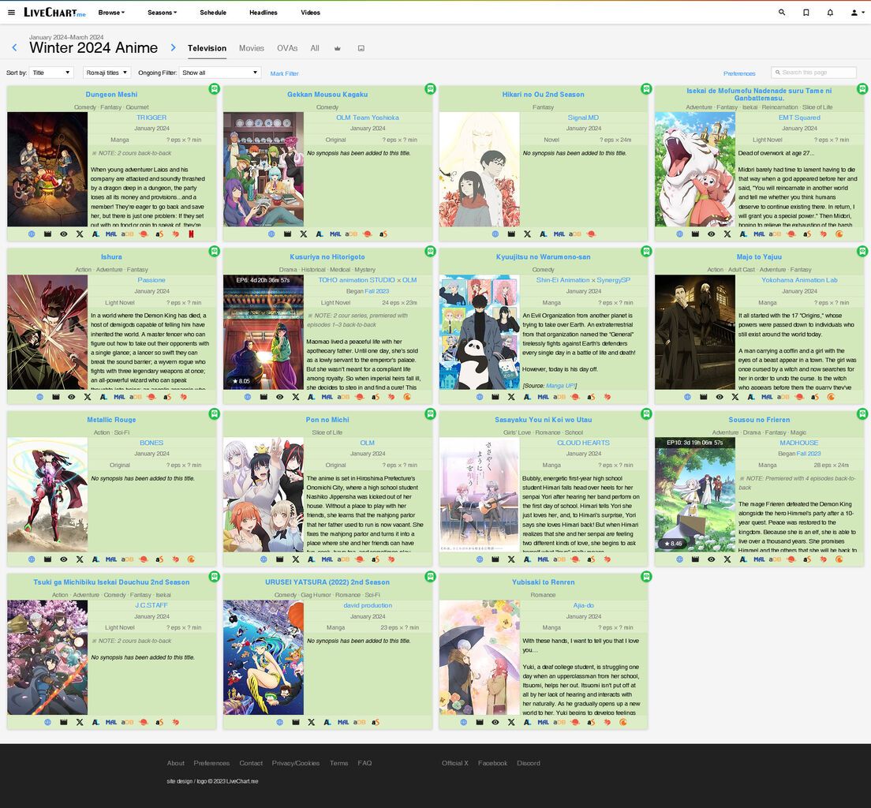Open Metallic Rouge poster thumbnail
The height and width of the screenshot is (808, 871).
[47, 495]
